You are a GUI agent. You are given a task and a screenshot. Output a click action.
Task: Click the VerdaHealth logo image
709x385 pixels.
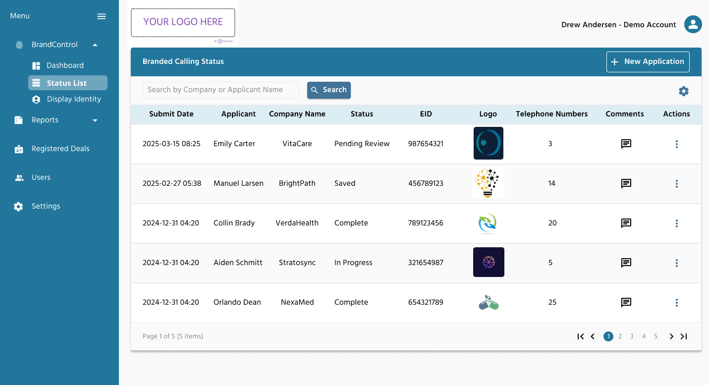coord(488,223)
